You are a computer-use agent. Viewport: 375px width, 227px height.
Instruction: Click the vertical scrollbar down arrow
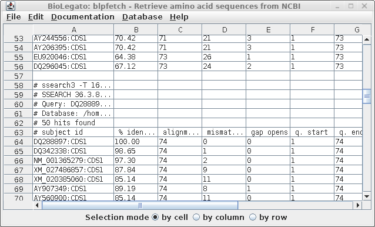[367, 196]
